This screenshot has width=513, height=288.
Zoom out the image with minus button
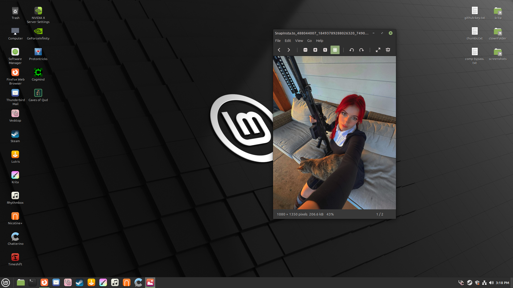(x=305, y=50)
